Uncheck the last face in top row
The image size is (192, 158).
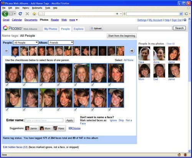[109, 85]
